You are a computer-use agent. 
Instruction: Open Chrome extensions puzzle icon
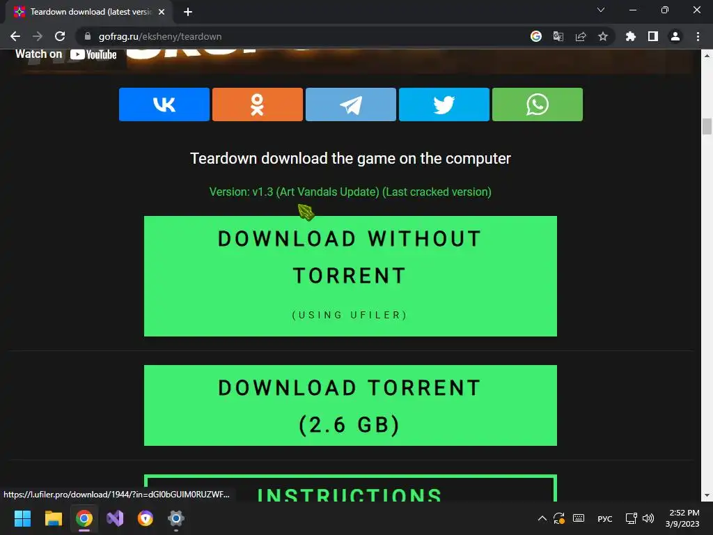pos(631,36)
